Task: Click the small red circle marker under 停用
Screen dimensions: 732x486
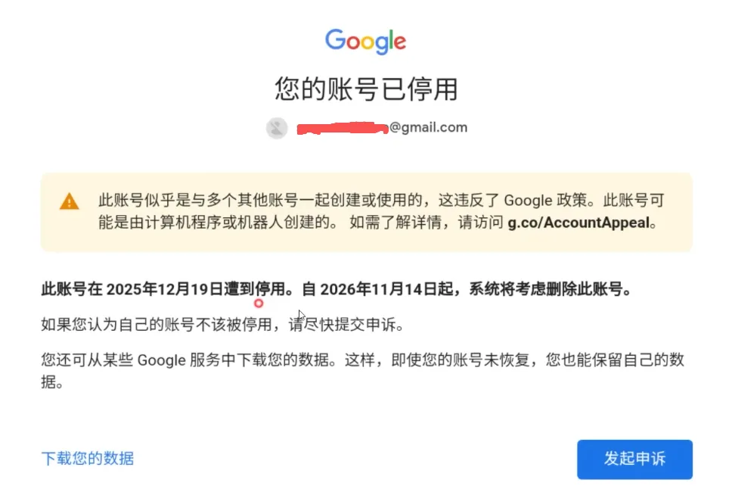Action: click(x=259, y=304)
